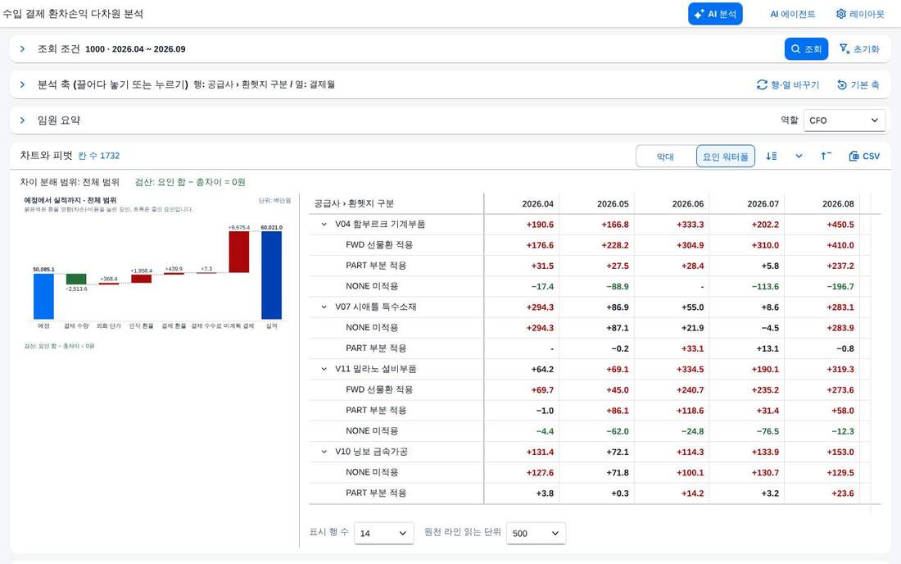
Task: Click the sort descending list icon
Action: [771, 156]
